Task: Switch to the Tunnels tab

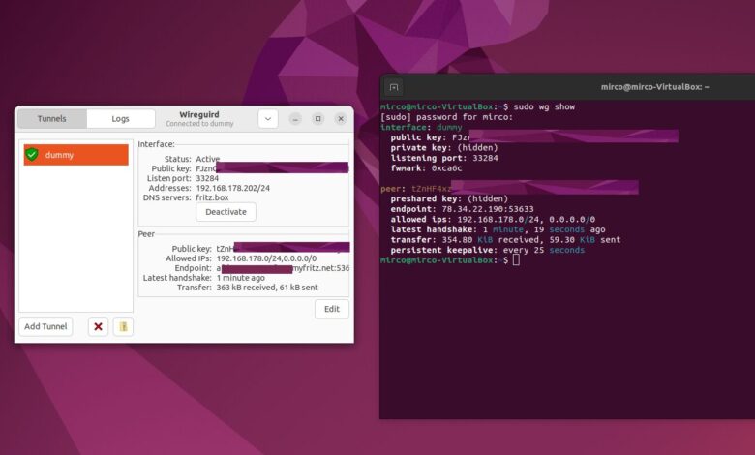Action: [52, 118]
